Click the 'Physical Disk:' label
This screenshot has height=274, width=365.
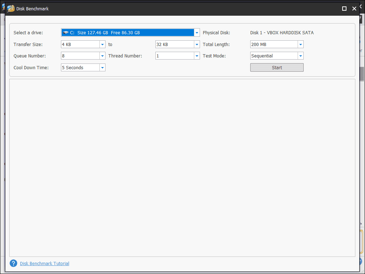pos(216,32)
